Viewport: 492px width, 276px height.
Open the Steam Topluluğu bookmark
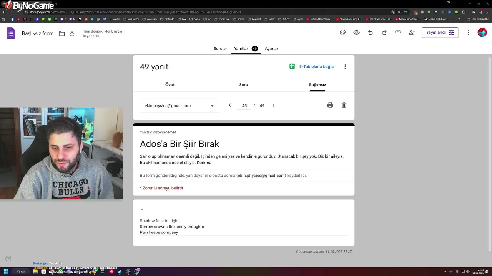(x=437, y=19)
